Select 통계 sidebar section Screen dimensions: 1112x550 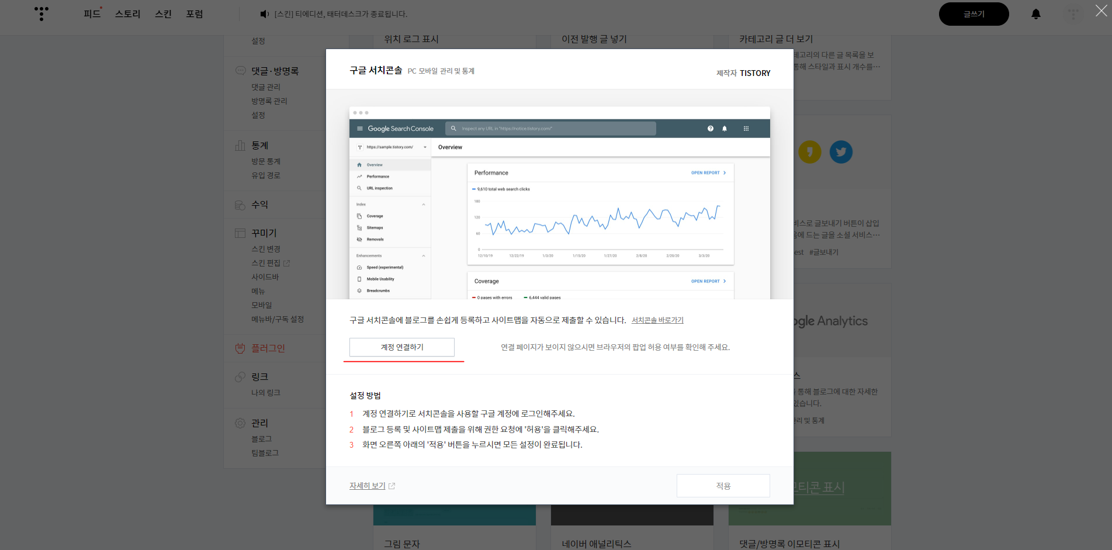pyautogui.click(x=260, y=145)
